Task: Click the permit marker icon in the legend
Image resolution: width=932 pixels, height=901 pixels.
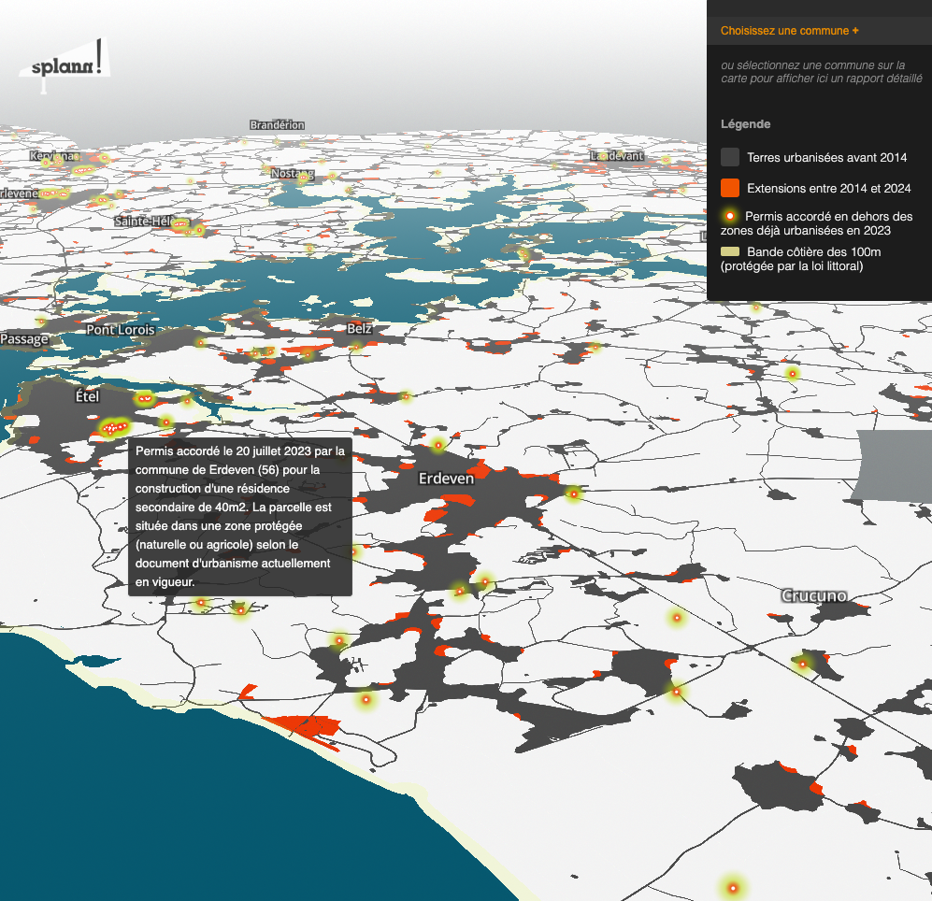Action: (x=730, y=217)
